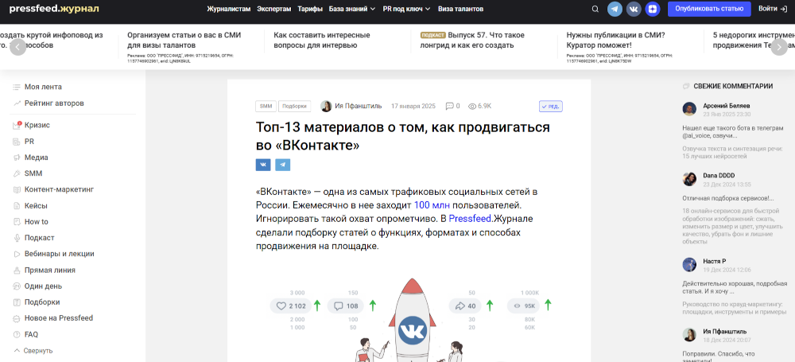Open podcast Выпуск 57 card
The image size is (795, 362).
tap(472, 40)
